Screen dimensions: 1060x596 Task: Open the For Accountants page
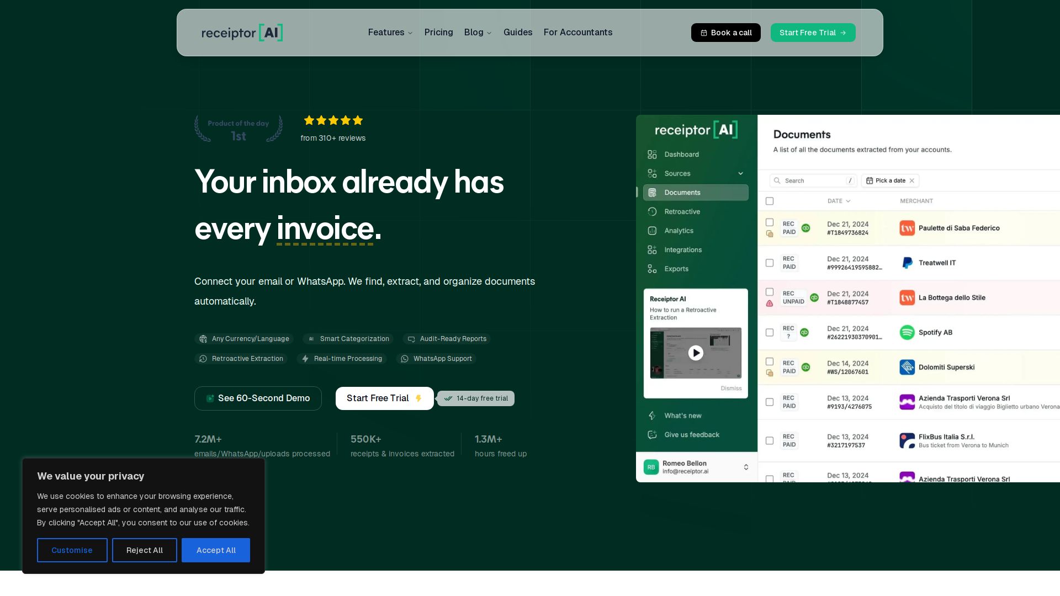(x=578, y=33)
